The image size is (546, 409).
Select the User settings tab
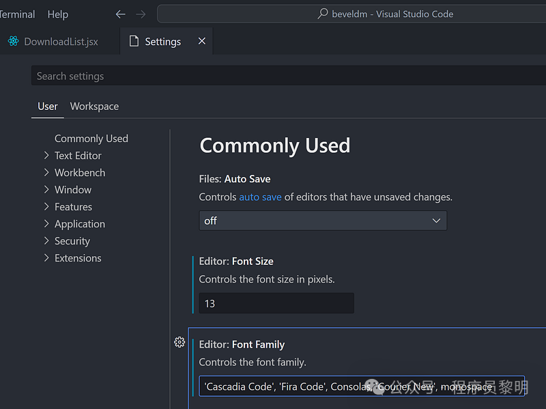(x=48, y=107)
